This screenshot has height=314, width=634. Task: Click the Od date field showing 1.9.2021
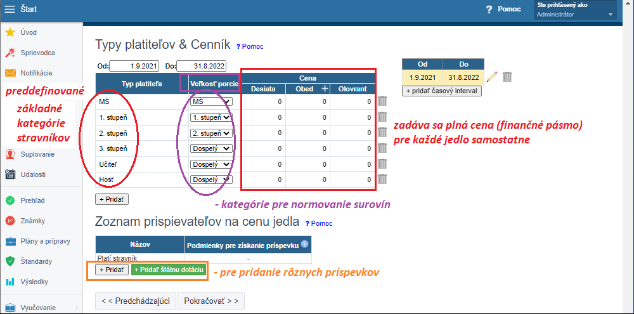point(134,66)
